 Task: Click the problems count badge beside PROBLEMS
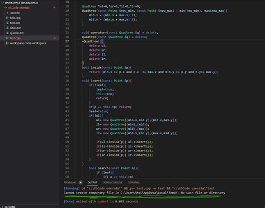(x=81, y=182)
